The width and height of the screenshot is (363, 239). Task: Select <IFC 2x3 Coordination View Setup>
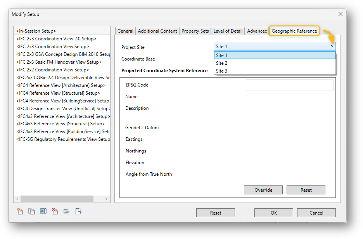(x=62, y=47)
